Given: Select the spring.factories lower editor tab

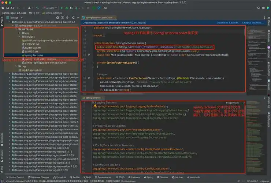Looking at the screenshot, I should pos(93,98).
